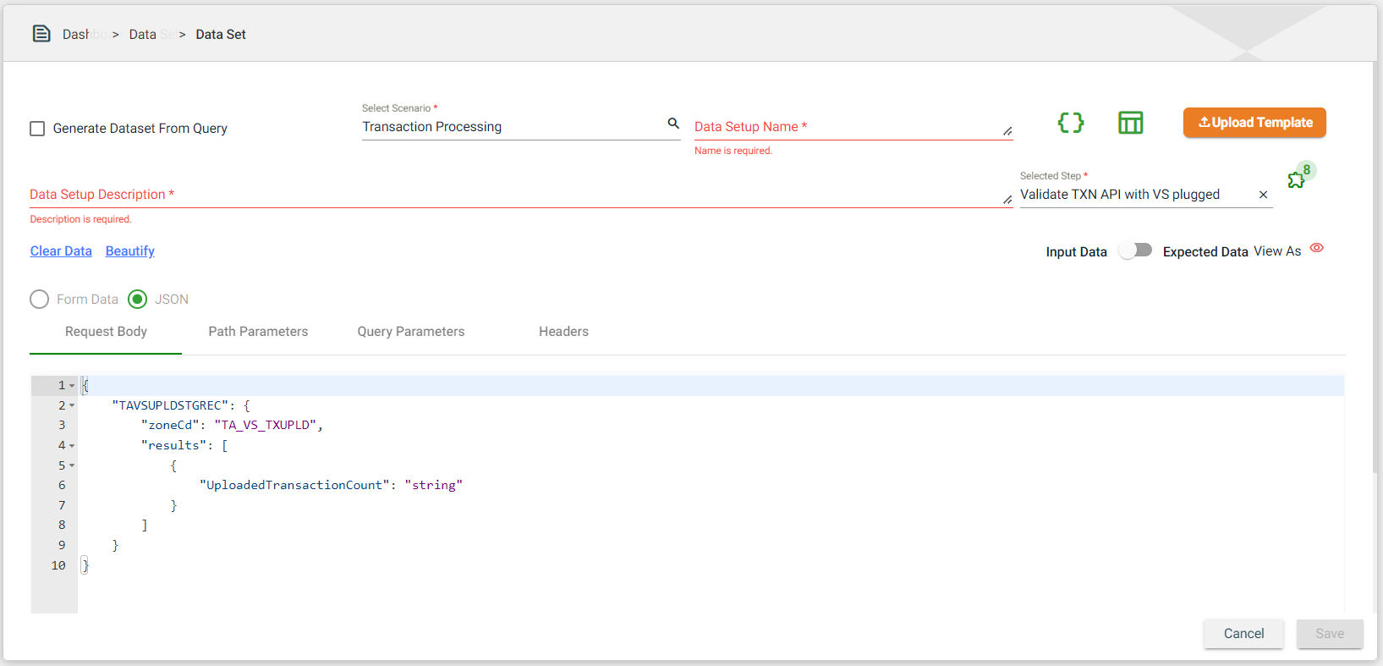This screenshot has height=666, width=1383.
Task: Collapse the results array on line 4
Action: tap(72, 446)
